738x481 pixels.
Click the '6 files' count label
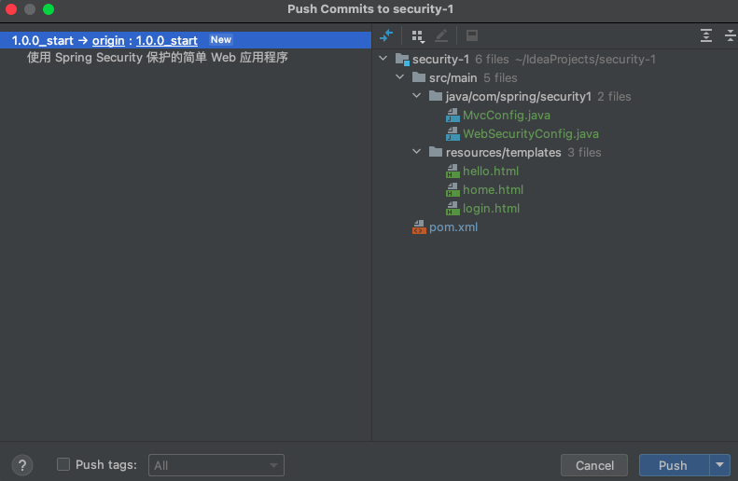coord(492,60)
